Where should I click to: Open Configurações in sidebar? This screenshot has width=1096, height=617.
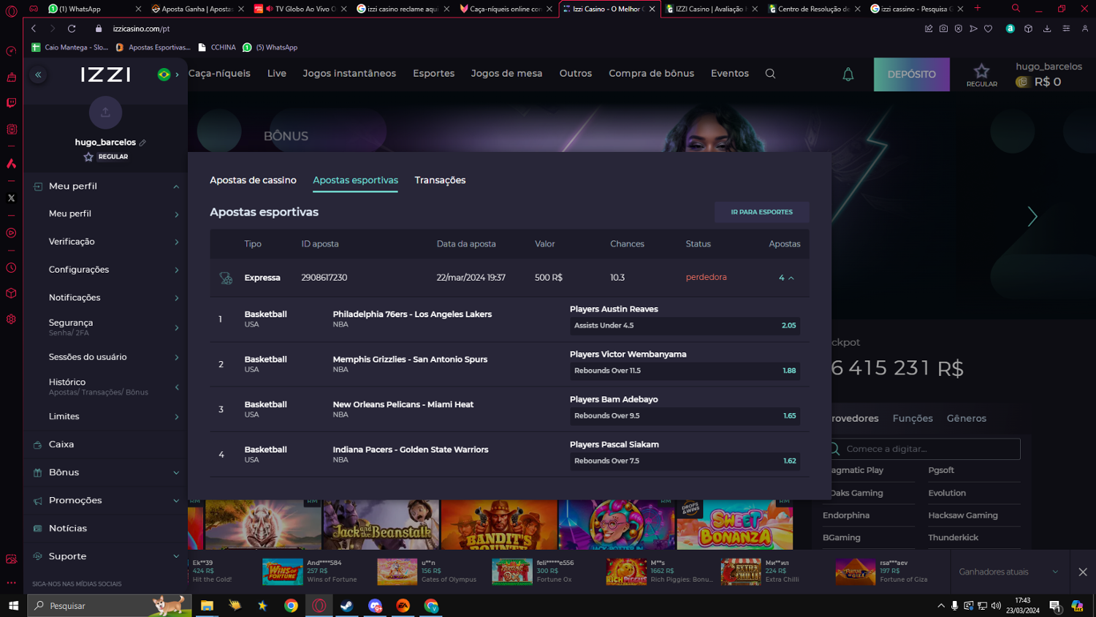point(106,270)
